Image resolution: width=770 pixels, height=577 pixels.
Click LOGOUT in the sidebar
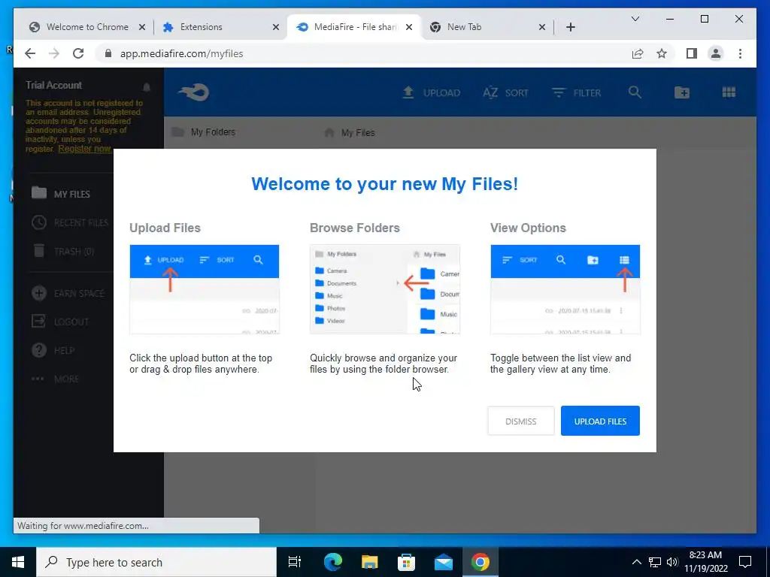[x=60, y=322]
